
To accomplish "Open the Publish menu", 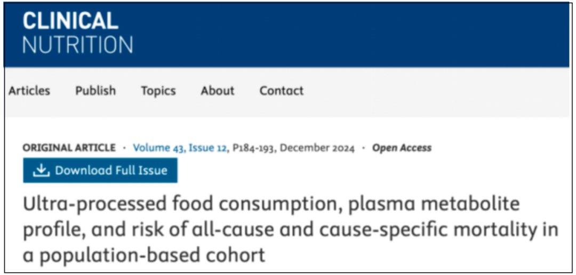I will pyautogui.click(x=95, y=91).
